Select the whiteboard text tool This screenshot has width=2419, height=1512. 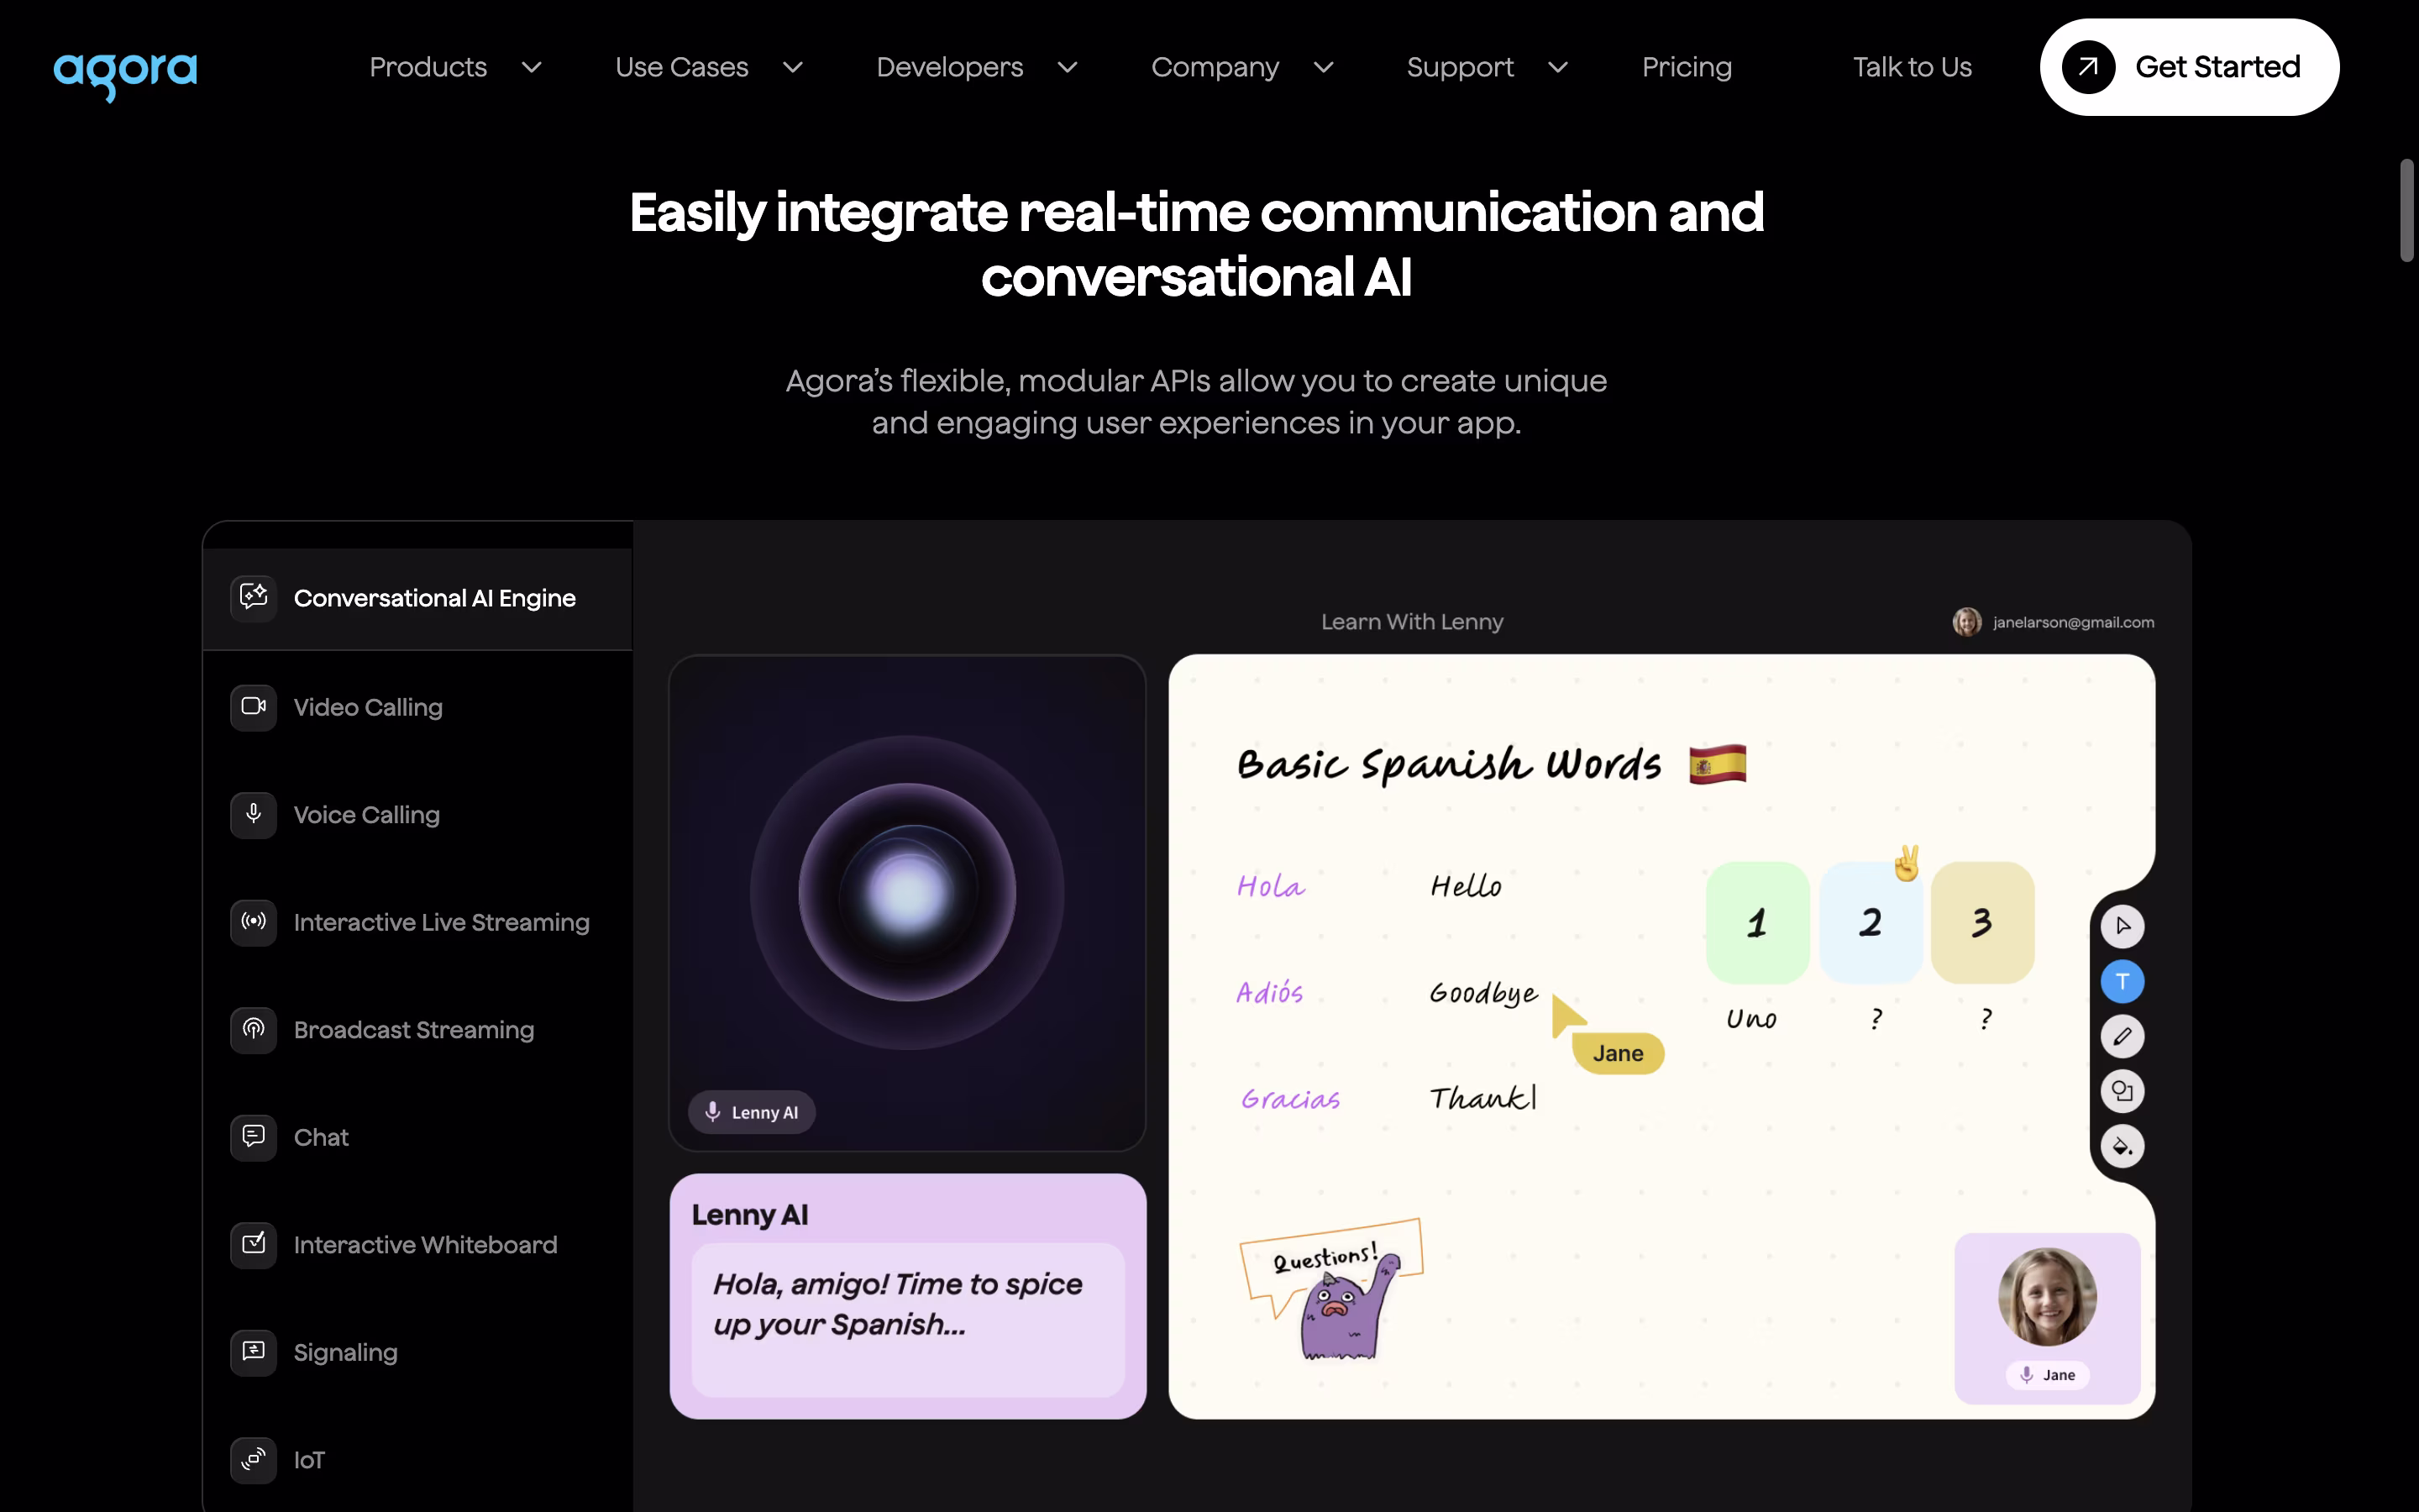[x=2123, y=981]
